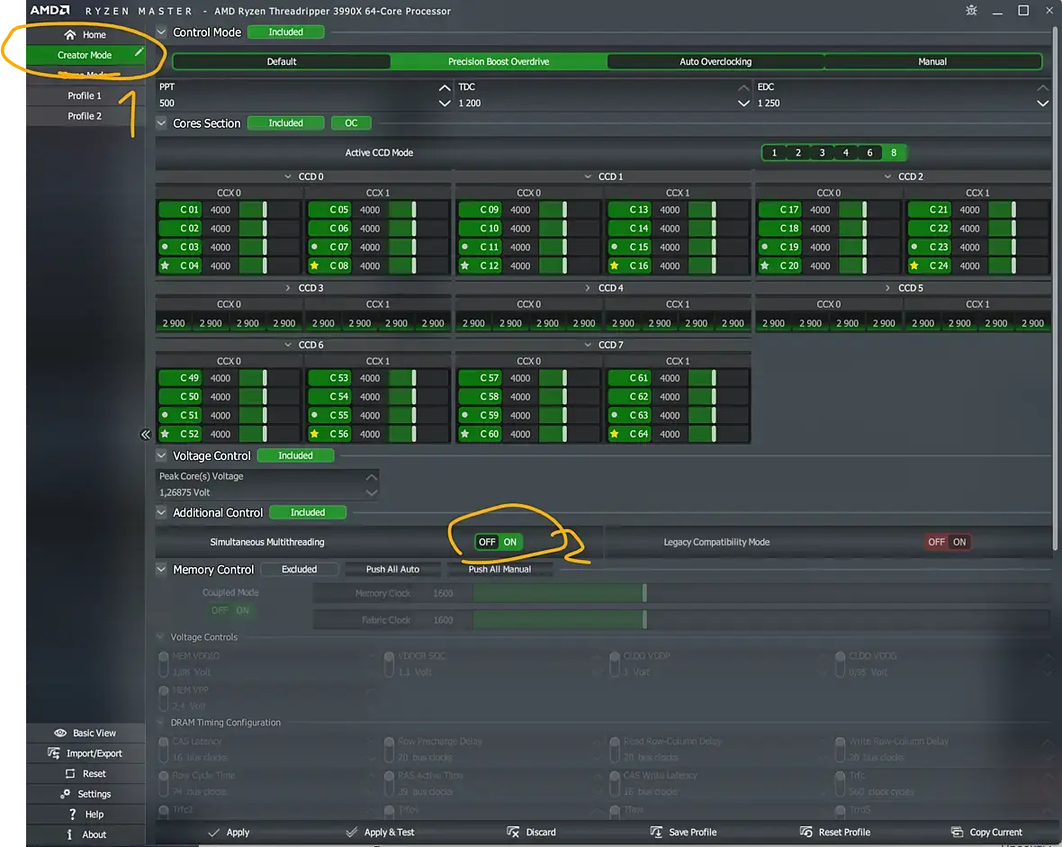Screen dimensions: 1062x847
Task: Open Settings gear icon
Action: (x=66, y=794)
